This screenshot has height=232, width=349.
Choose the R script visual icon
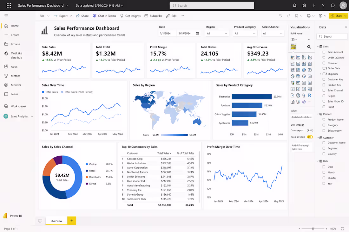(309, 96)
